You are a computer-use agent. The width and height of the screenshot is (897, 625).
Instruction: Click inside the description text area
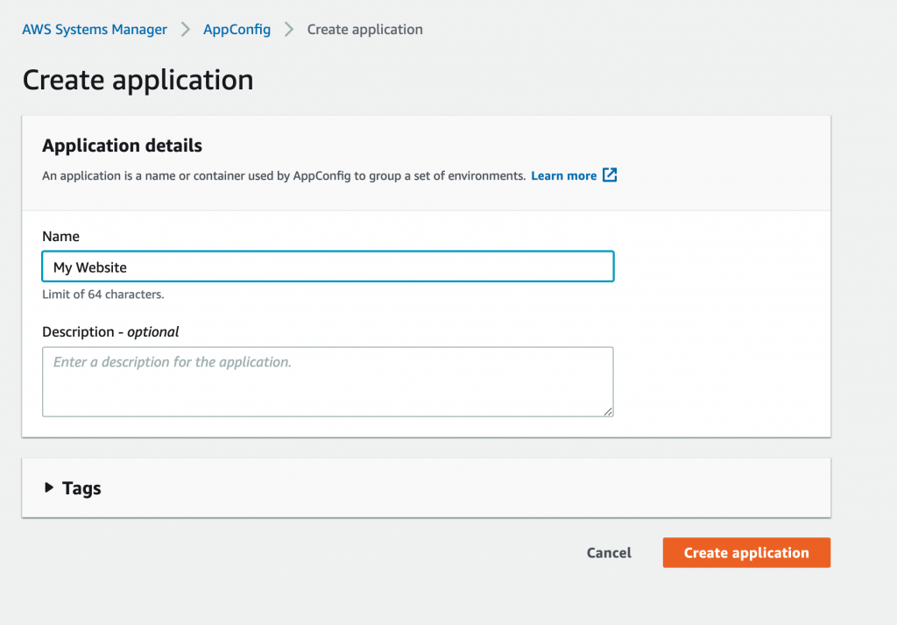pos(328,381)
